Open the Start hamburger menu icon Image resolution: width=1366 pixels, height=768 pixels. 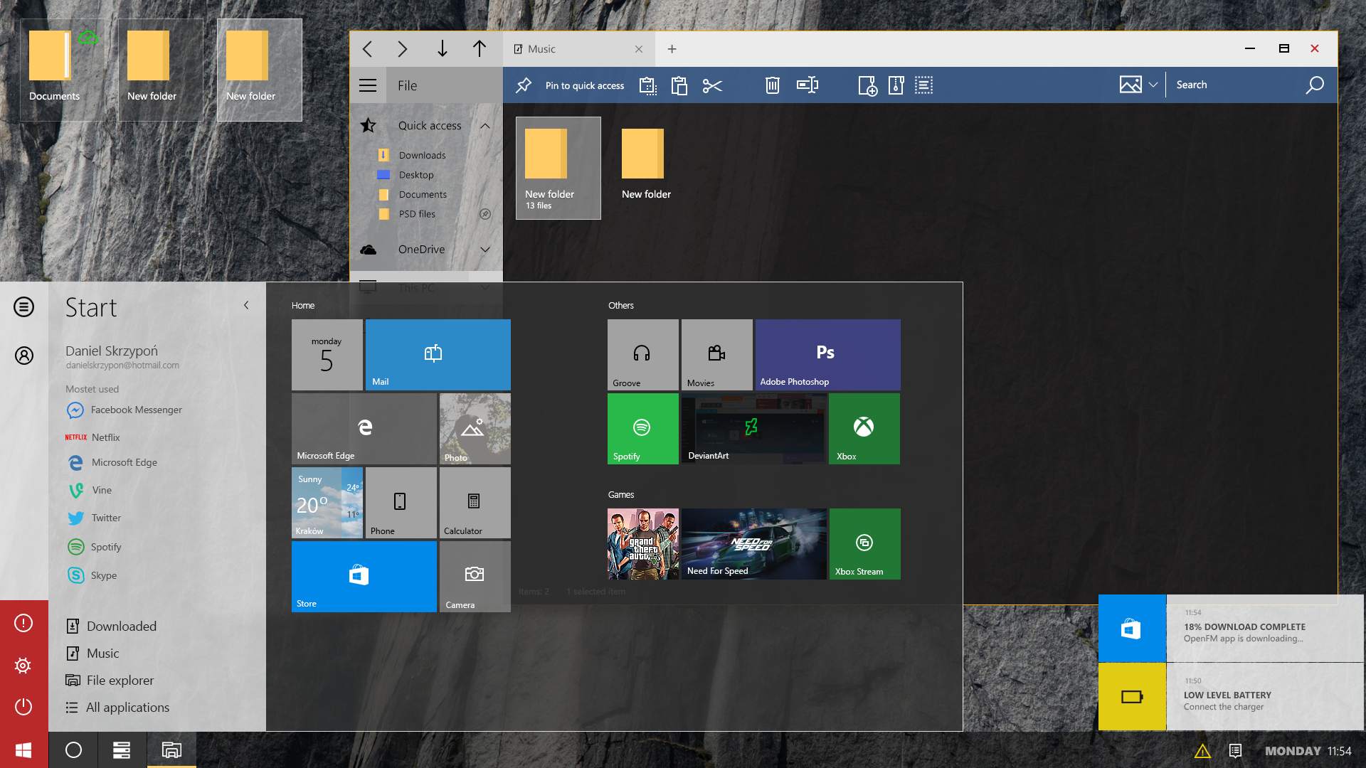(x=24, y=307)
